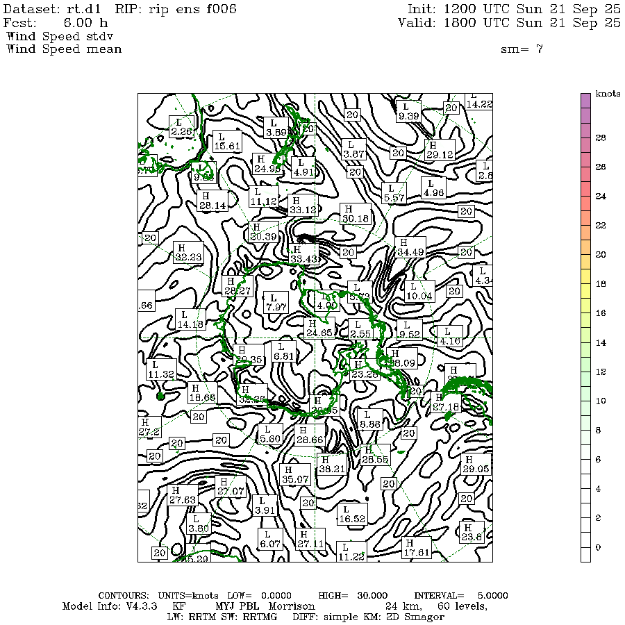Click the 'H 17.61' high label
Viewport: 625px width, 625px height.
tap(416, 548)
